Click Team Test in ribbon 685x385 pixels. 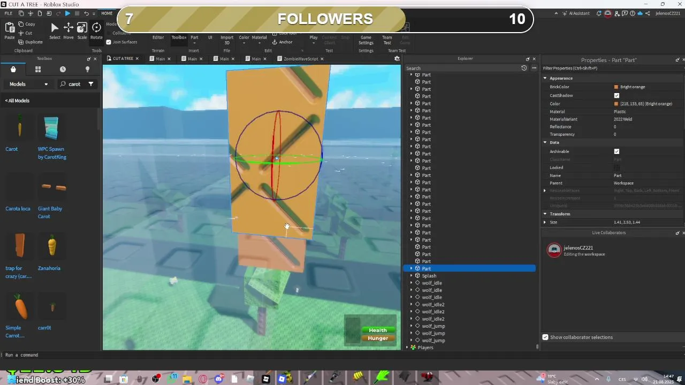(387, 40)
